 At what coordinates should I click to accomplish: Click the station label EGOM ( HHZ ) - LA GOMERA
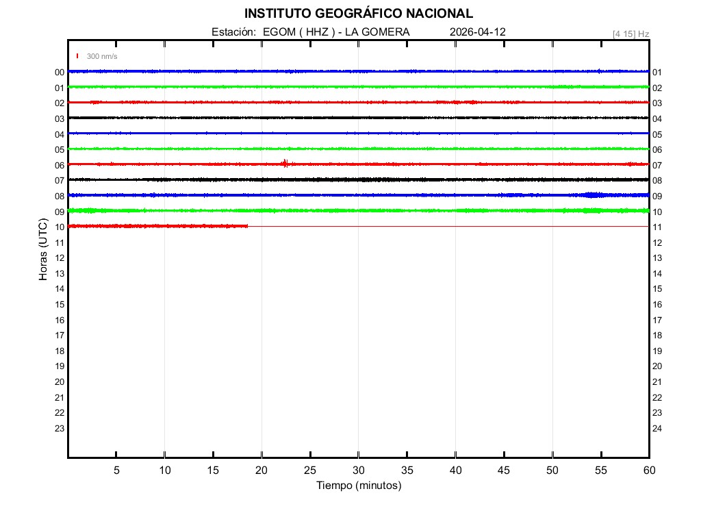point(335,32)
